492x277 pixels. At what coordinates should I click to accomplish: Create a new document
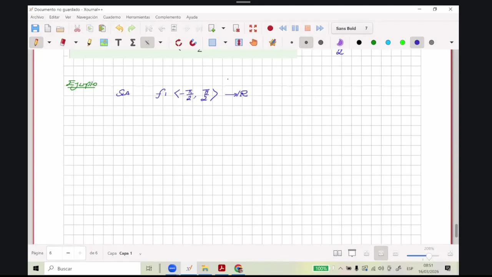click(48, 28)
